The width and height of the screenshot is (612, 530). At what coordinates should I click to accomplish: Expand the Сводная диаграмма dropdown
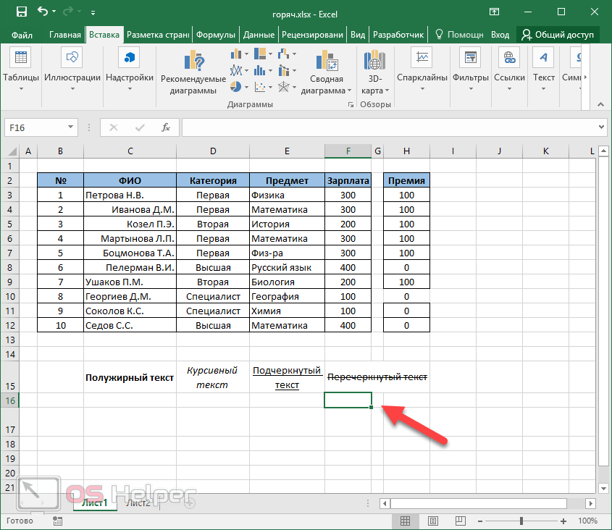coord(348,91)
